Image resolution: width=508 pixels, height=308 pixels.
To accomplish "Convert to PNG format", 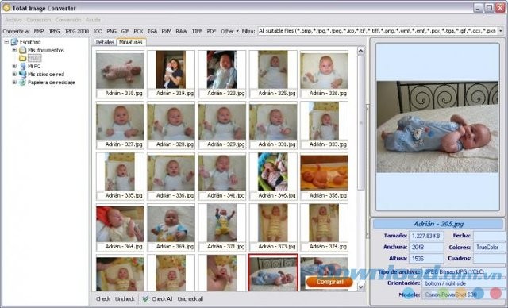I will (111, 32).
